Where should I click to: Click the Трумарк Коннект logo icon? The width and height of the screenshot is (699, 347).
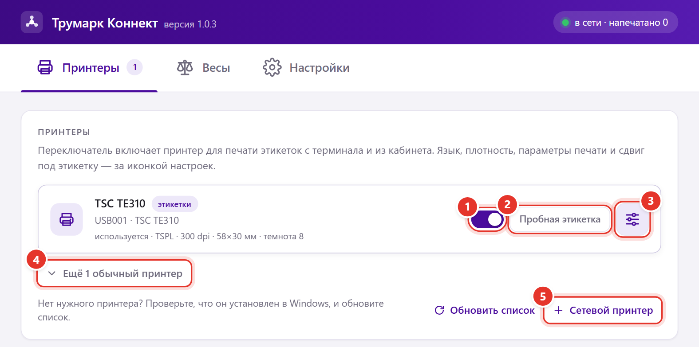pyautogui.click(x=32, y=22)
